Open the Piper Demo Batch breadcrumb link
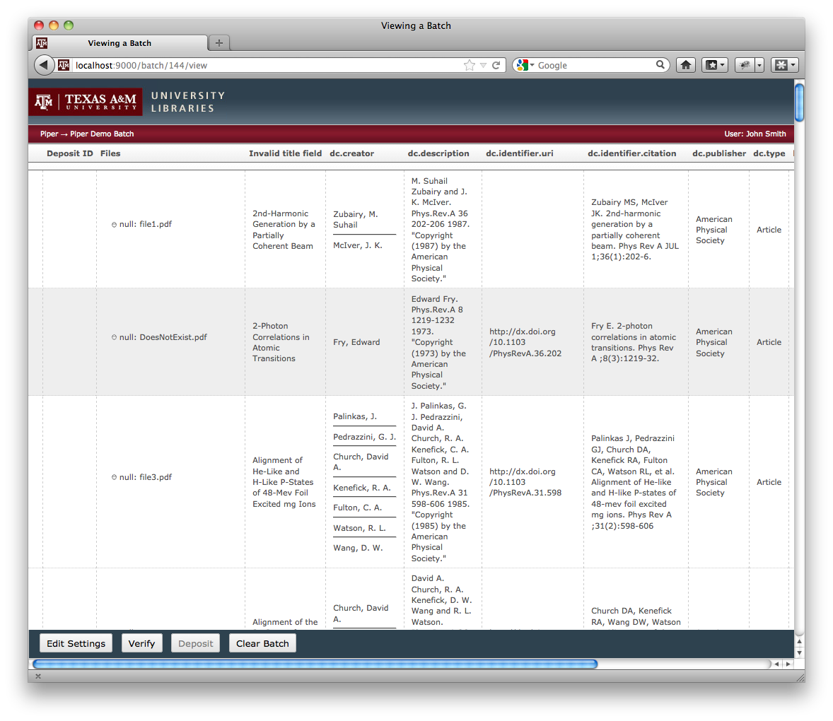Screen dimensions: 833x721 coord(102,134)
